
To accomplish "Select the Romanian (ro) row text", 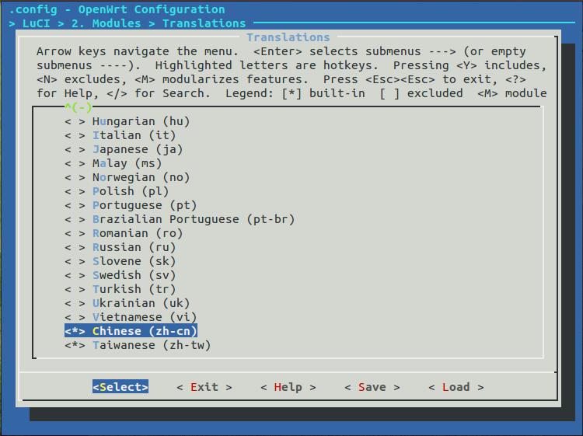I will pos(138,233).
